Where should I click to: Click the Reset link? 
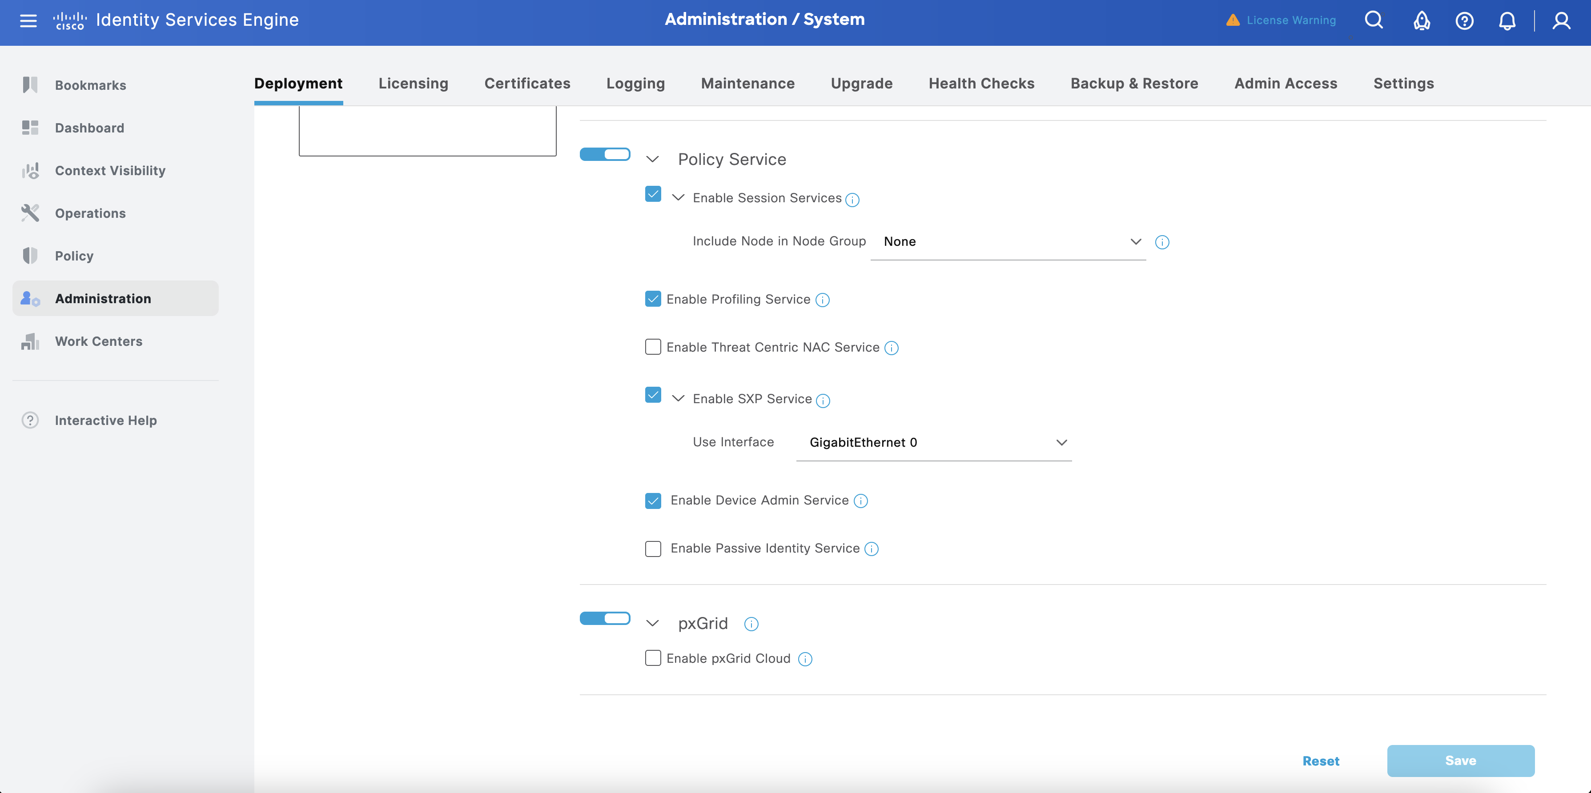pyautogui.click(x=1321, y=761)
